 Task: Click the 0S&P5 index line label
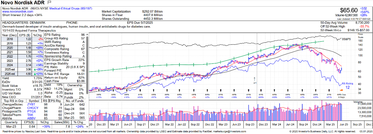click(346, 39)
